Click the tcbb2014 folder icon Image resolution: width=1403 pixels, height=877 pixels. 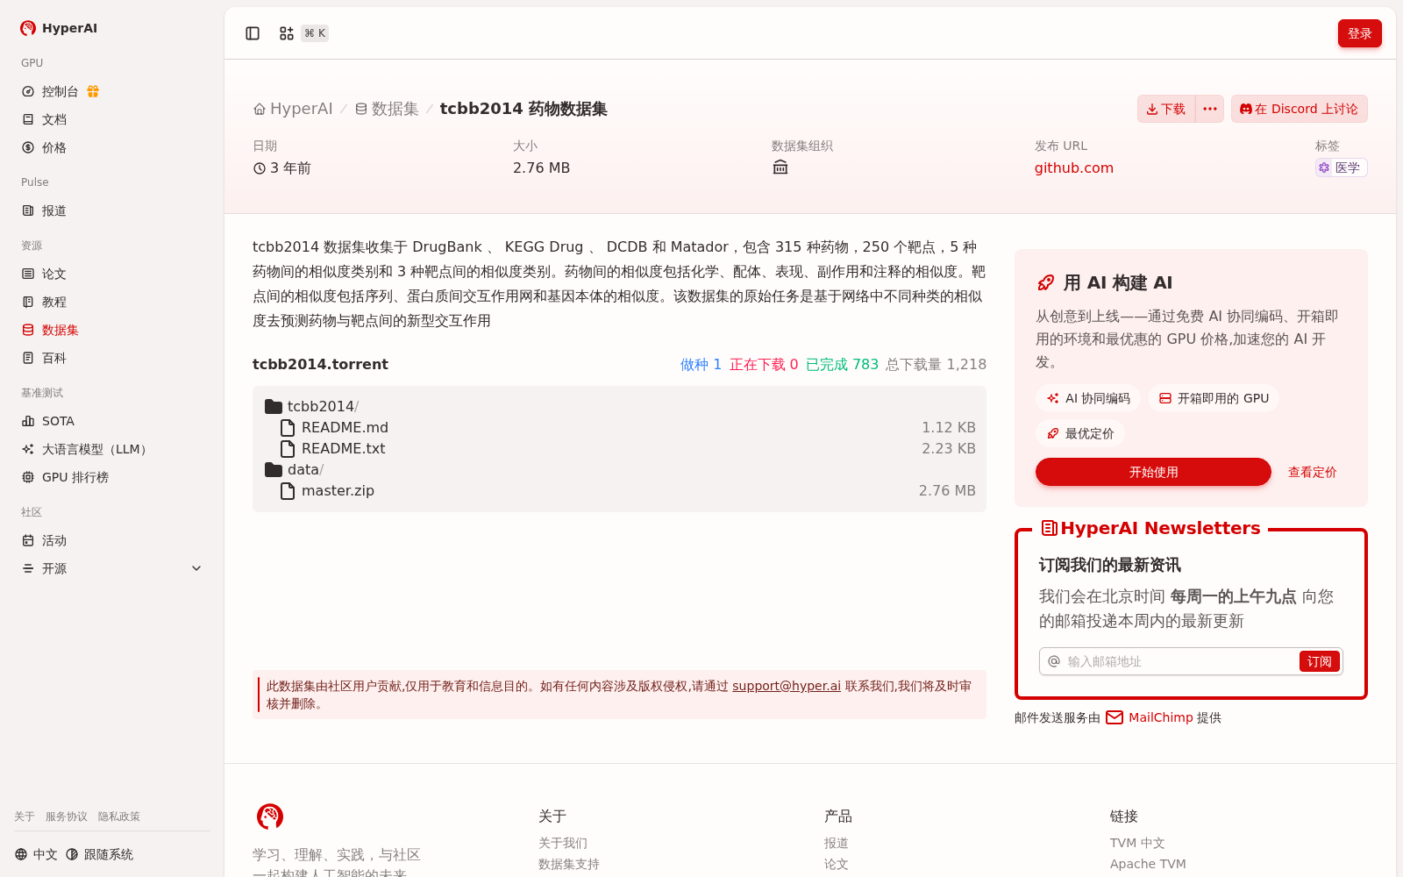[x=274, y=406]
